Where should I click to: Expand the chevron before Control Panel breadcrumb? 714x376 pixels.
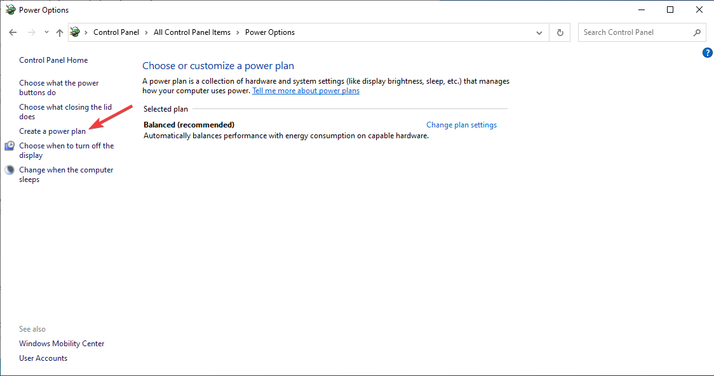click(x=86, y=32)
